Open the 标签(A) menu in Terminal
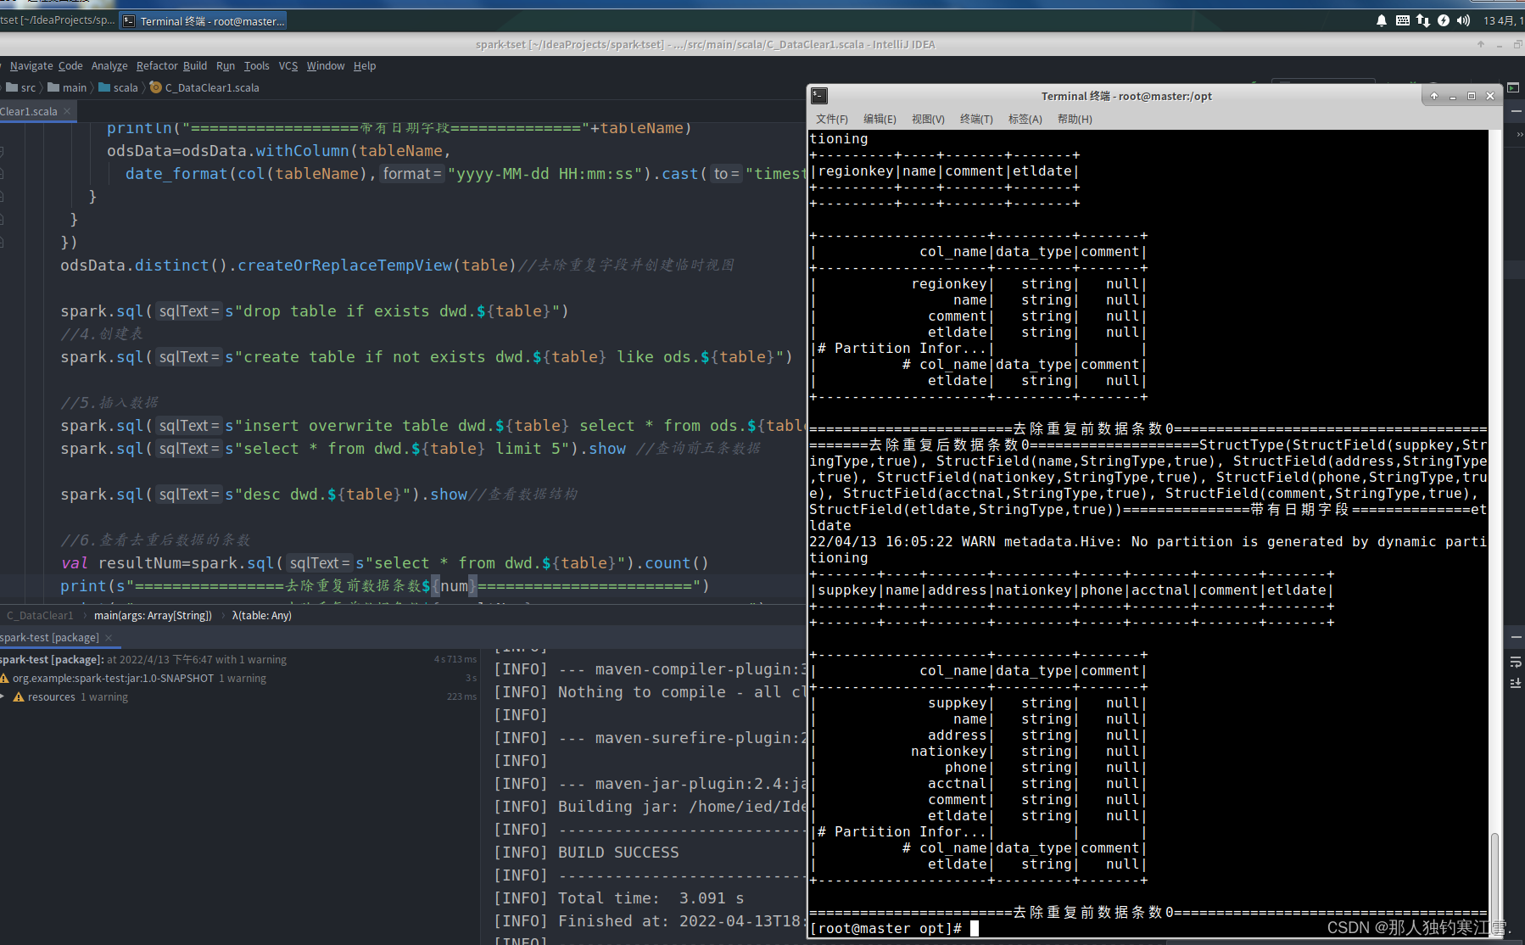This screenshot has width=1525, height=945. 1025,119
